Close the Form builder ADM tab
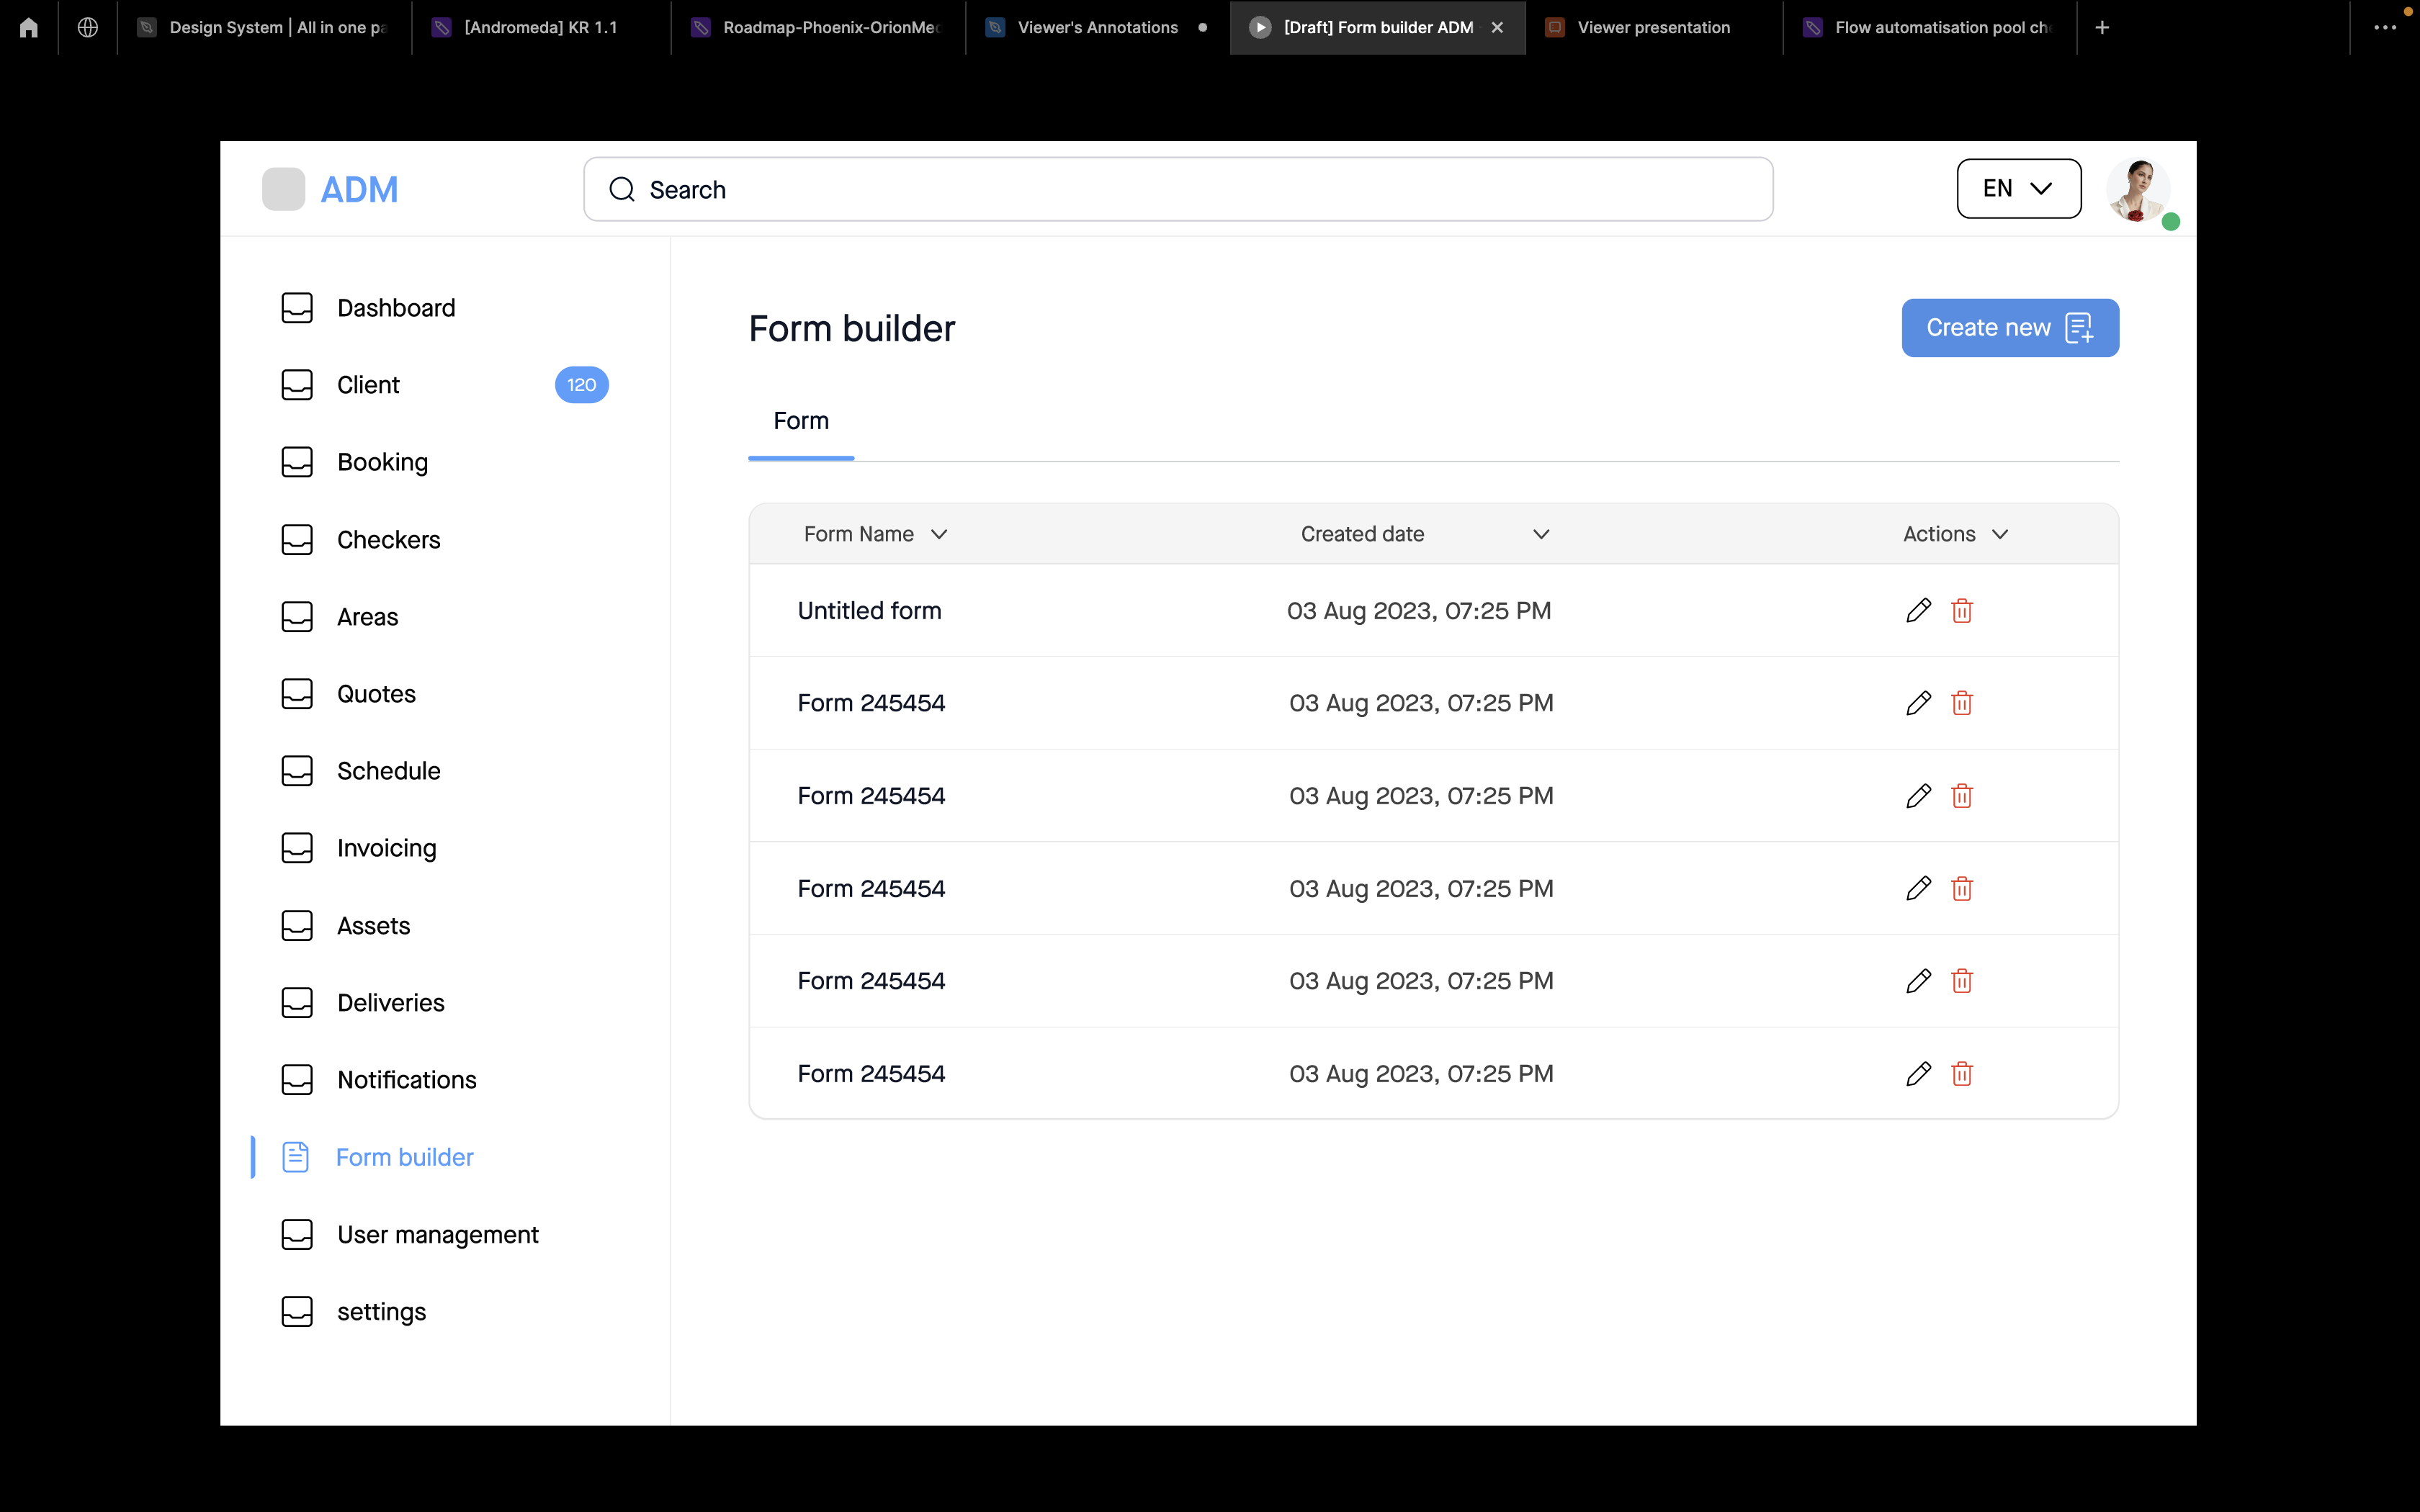2420x1512 pixels. (1497, 28)
